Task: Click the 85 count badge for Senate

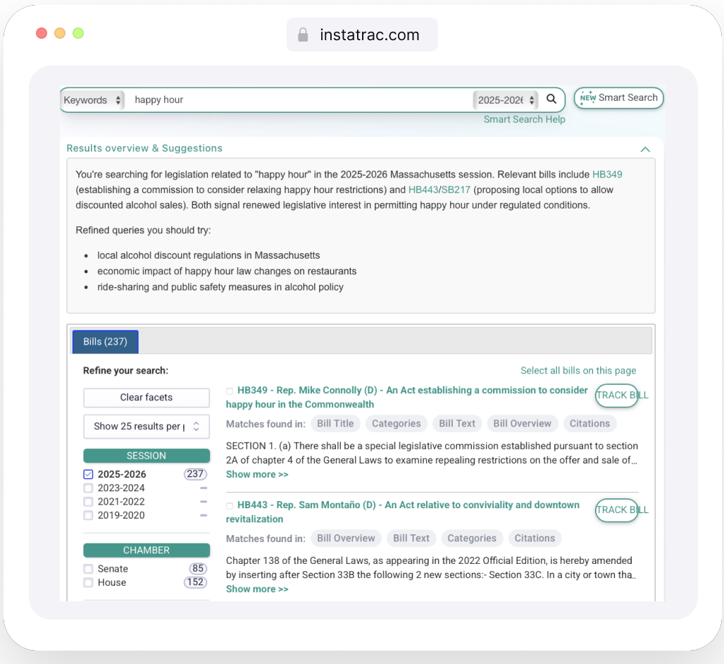Action: click(198, 568)
